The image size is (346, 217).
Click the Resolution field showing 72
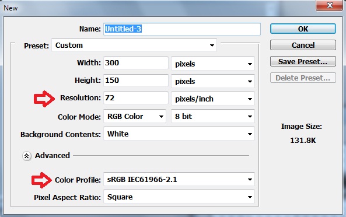pos(136,98)
